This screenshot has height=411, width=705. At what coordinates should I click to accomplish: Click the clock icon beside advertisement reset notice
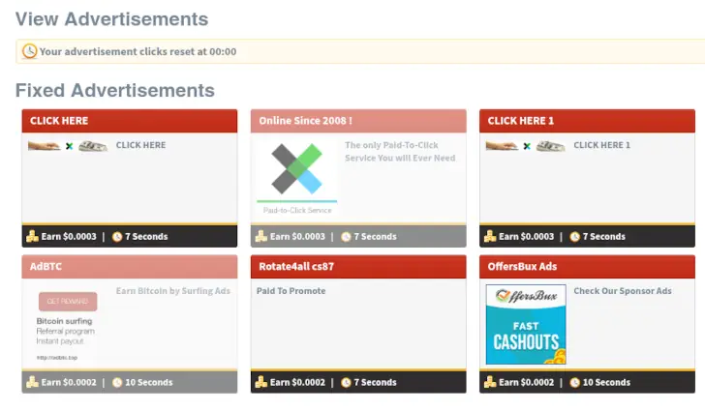coord(30,51)
